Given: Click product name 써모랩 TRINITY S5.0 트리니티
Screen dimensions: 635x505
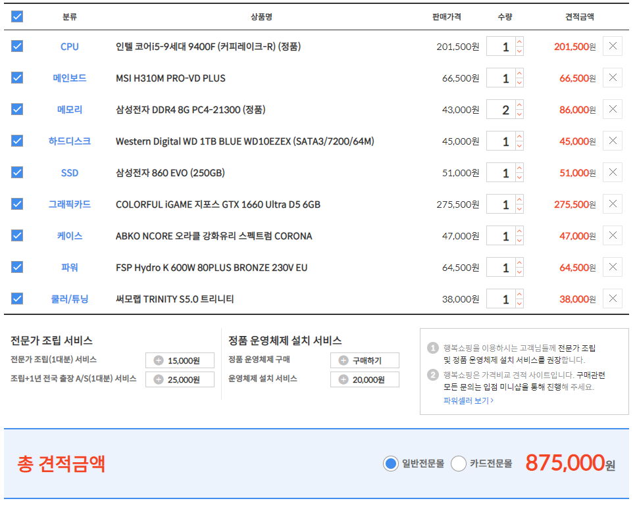Looking at the screenshot, I should [174, 299].
